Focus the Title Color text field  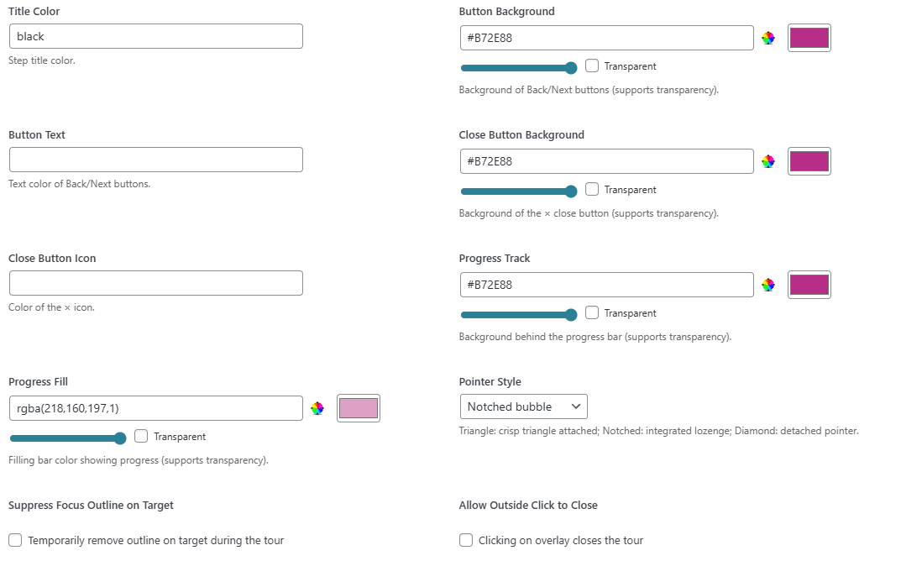pos(155,36)
